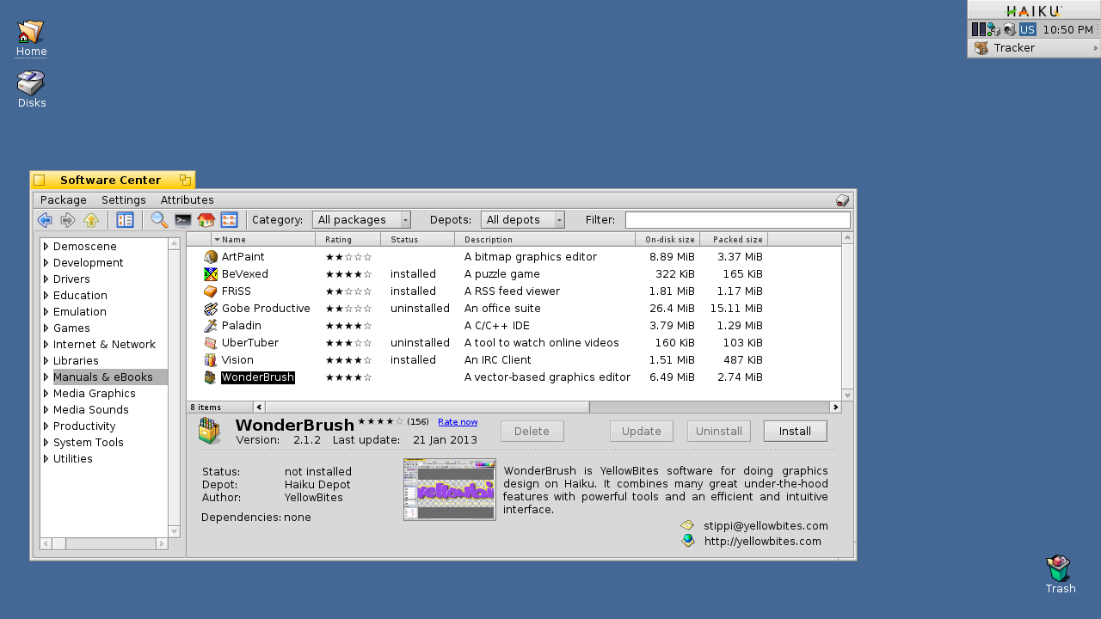The height and width of the screenshot is (619, 1101).
Task: Click the Description column header
Action: click(x=545, y=240)
